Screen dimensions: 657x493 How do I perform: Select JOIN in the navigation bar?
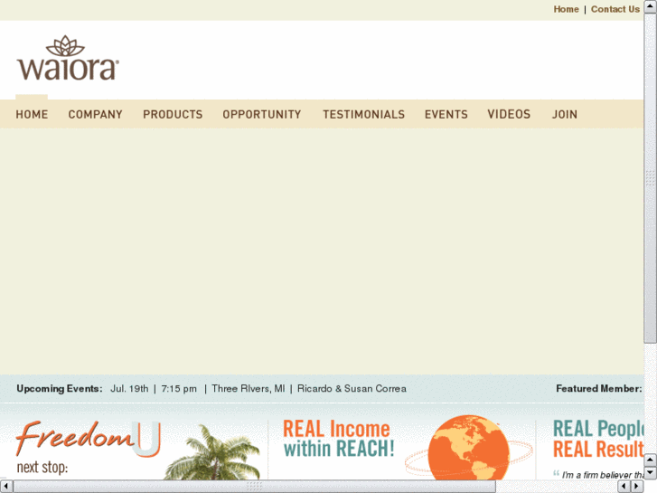point(565,114)
